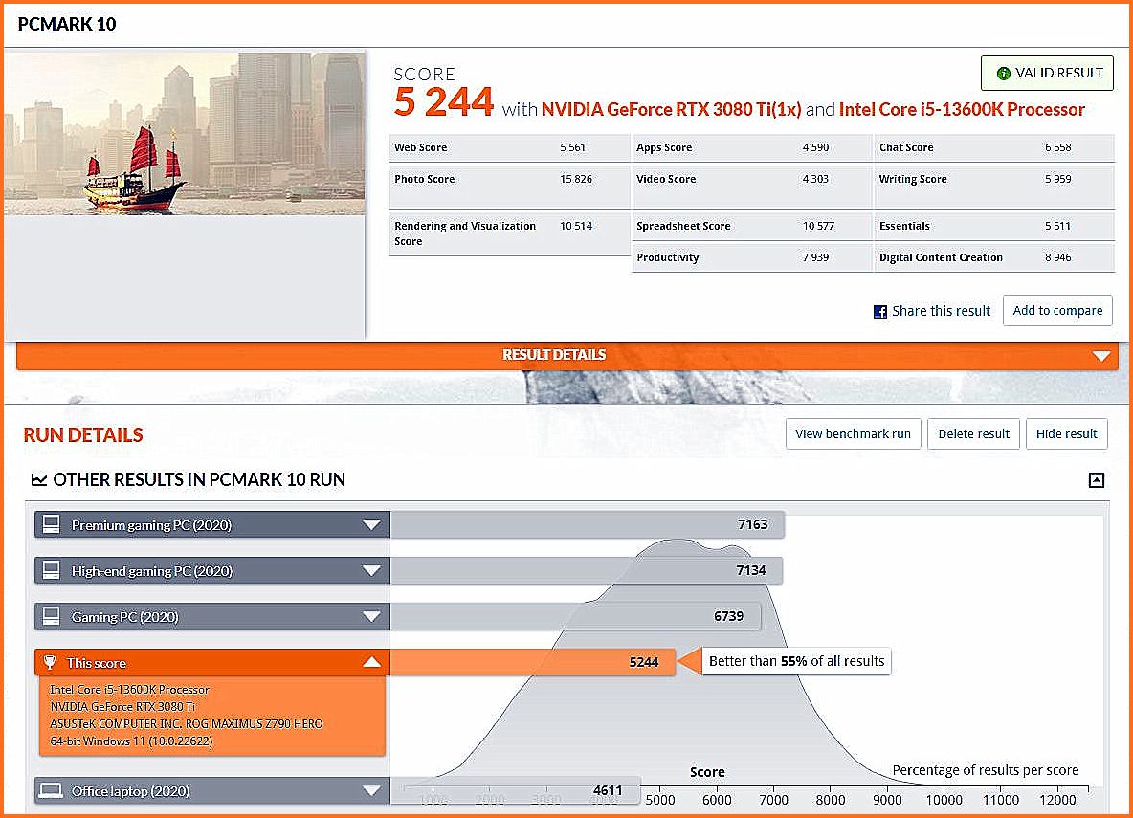Click the Spreadsheet Score value 10 577
Image resolution: width=1133 pixels, height=818 pixels.
coord(818,226)
